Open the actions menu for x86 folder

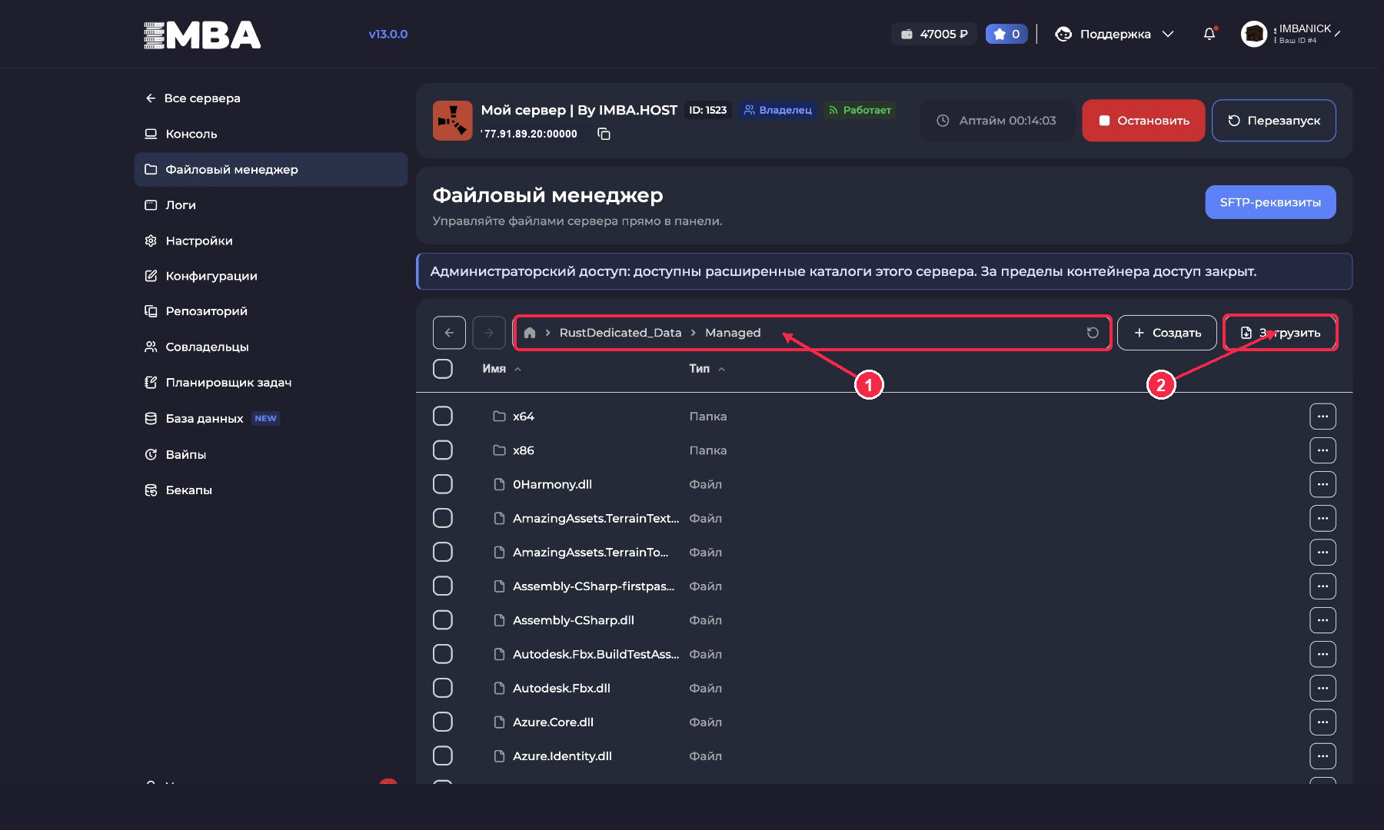coord(1322,450)
